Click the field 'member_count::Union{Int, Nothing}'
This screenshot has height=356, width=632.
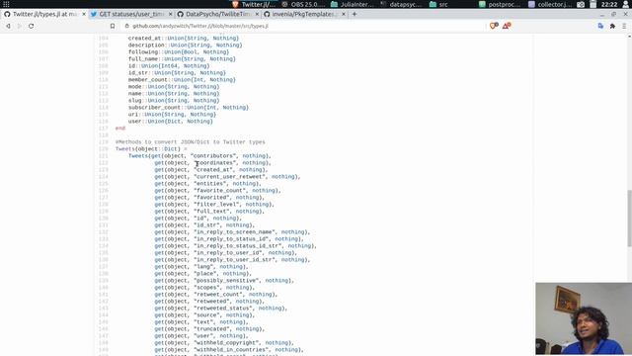point(182,80)
